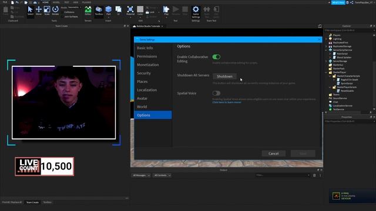Click the Shutdown all servers button

[x=224, y=76]
